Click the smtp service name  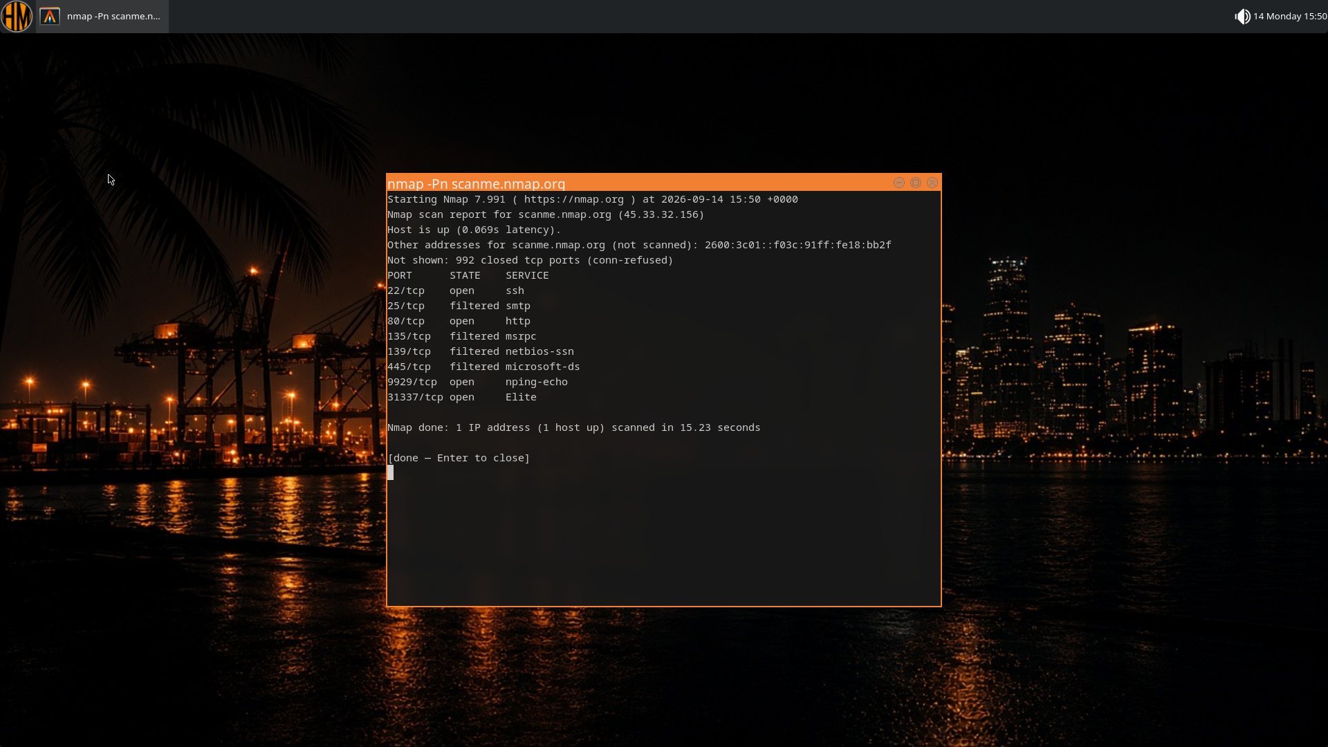[x=518, y=306]
